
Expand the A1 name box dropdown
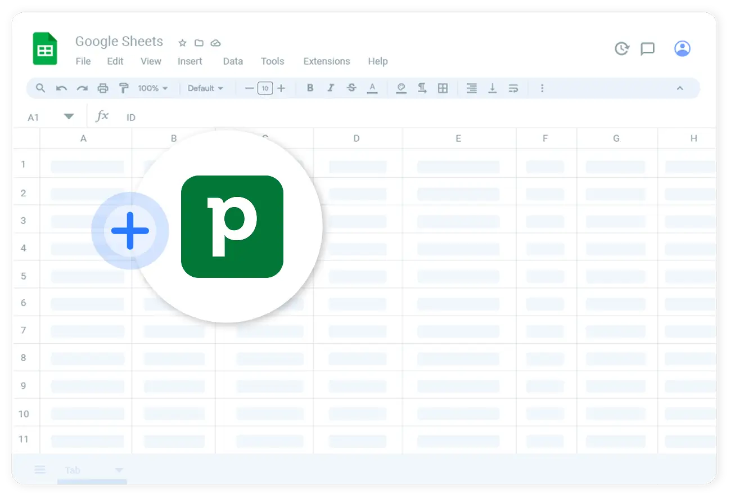[69, 117]
